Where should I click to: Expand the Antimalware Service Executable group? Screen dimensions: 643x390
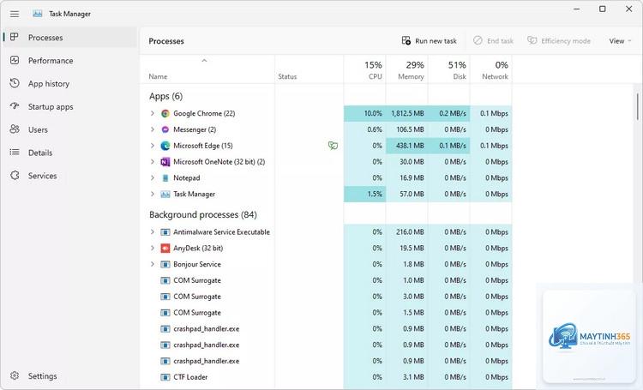click(152, 231)
